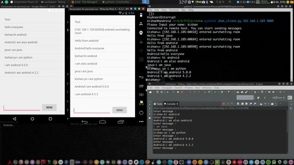The width and height of the screenshot is (294, 165).
Task: Open Terminal menu in the terminal window
Action: (174, 10)
